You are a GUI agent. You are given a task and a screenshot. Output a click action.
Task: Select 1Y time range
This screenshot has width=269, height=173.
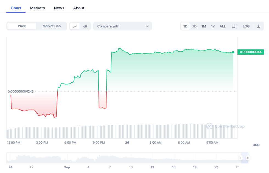213,26
